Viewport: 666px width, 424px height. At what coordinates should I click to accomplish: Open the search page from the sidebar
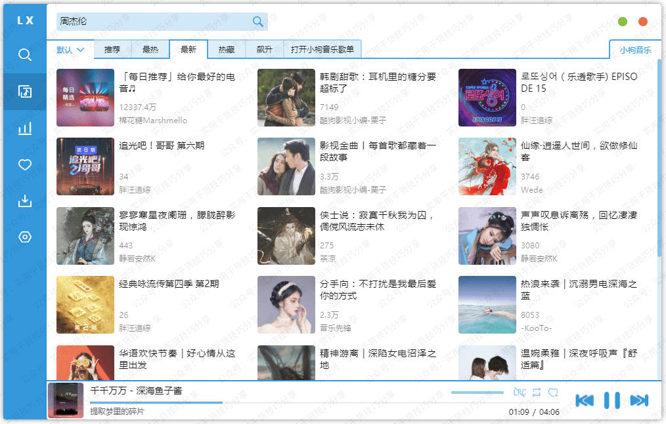24,55
